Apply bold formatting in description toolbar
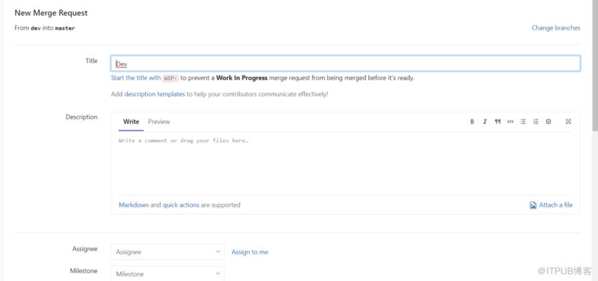Viewport: 598px width, 281px height. click(472, 122)
